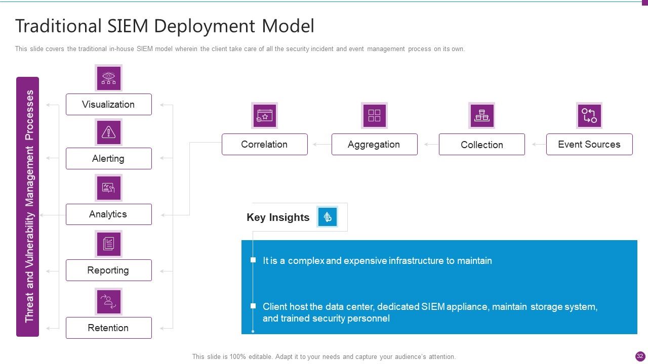The height and width of the screenshot is (364, 648).
Task: Click the Correlation calendar-star icon
Action: [265, 116]
